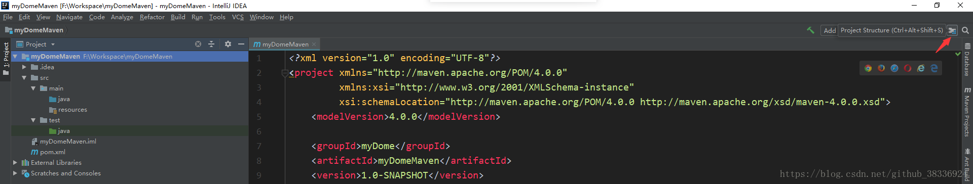Open pom.xml preview in Edge
Viewport: 973px width, 184px height.
(x=934, y=68)
